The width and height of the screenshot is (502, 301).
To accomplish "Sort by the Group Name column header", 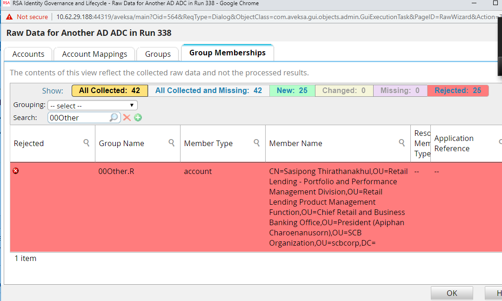I will [121, 143].
